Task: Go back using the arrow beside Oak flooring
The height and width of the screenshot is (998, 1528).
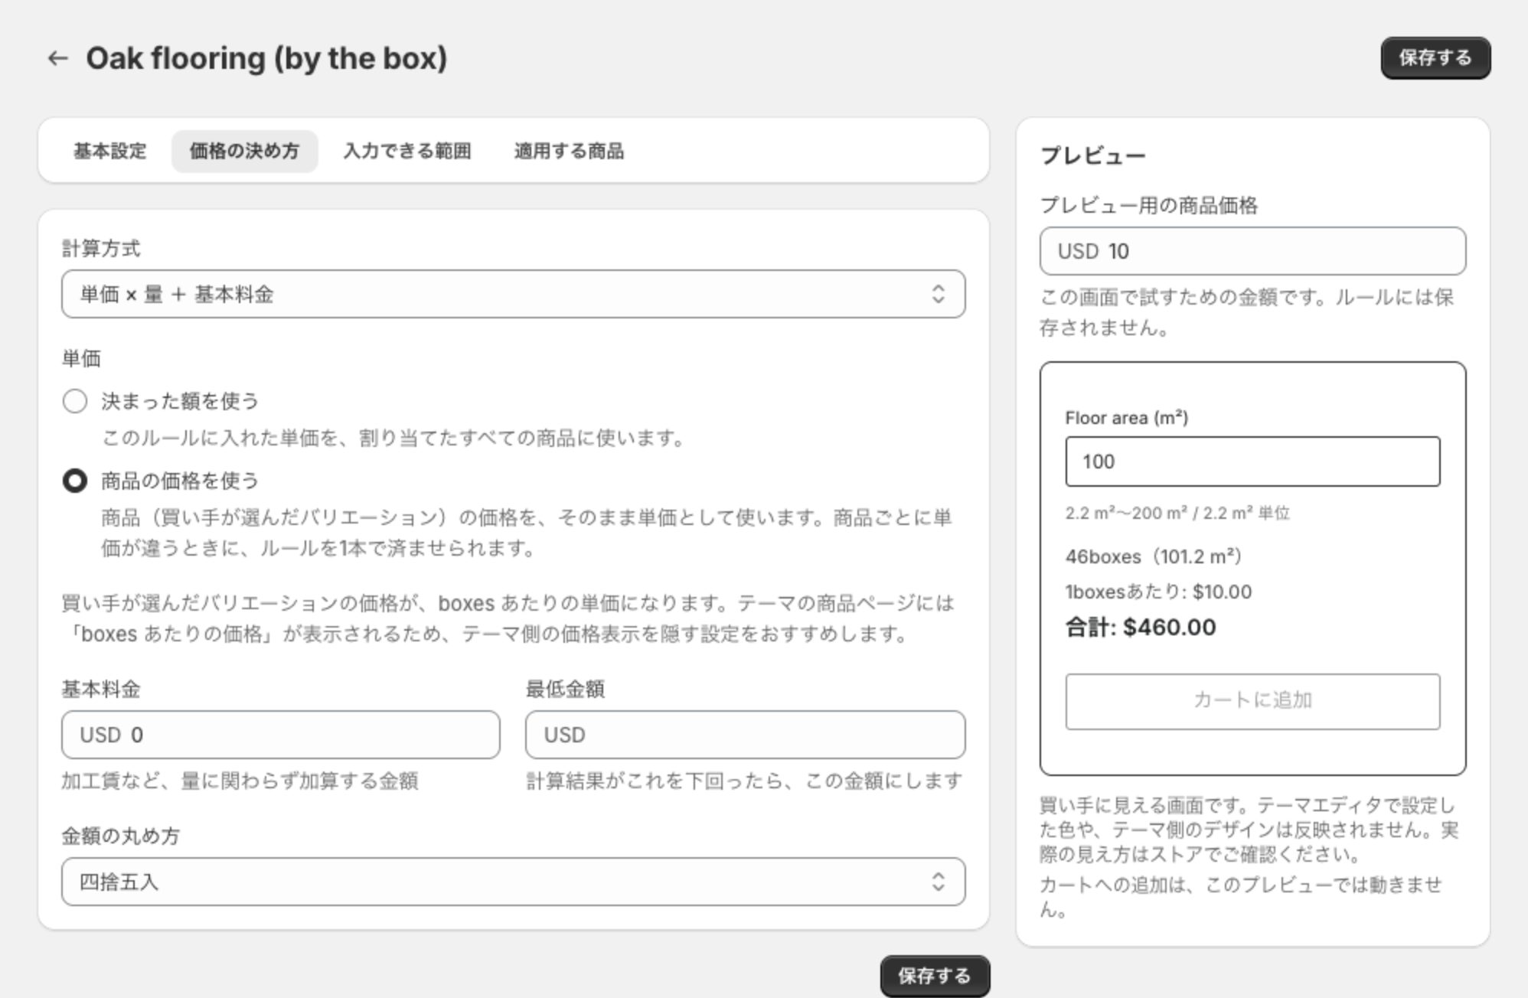Action: click(x=57, y=58)
